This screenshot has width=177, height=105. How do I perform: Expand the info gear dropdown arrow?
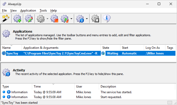(x=87, y=19)
